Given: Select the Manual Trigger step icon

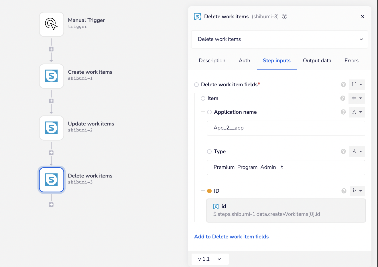Looking at the screenshot, I should (52, 24).
